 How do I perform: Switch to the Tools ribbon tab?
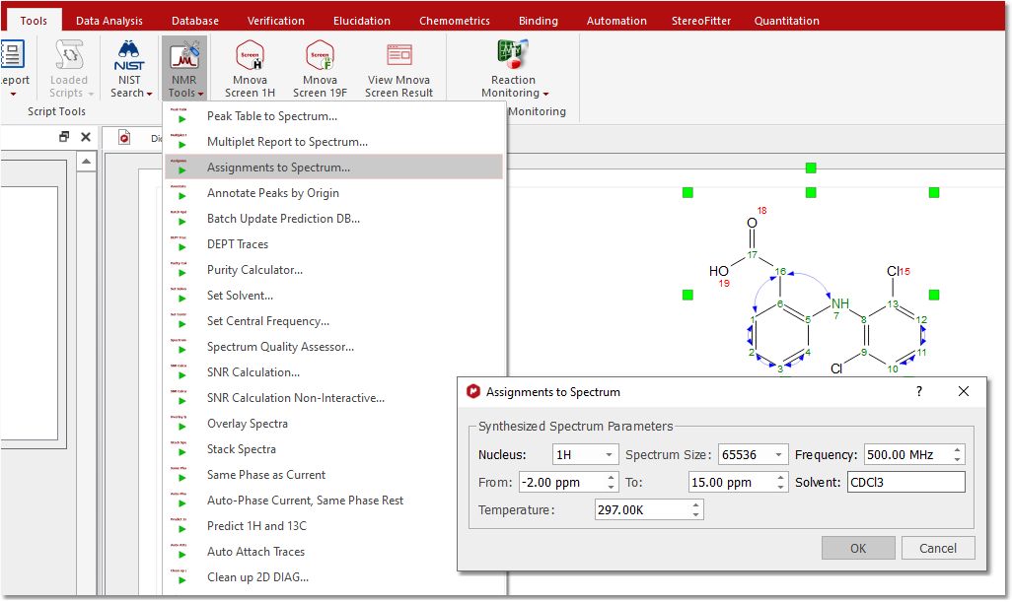34,21
